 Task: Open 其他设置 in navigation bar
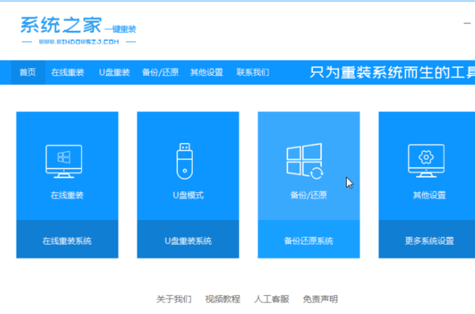point(207,72)
